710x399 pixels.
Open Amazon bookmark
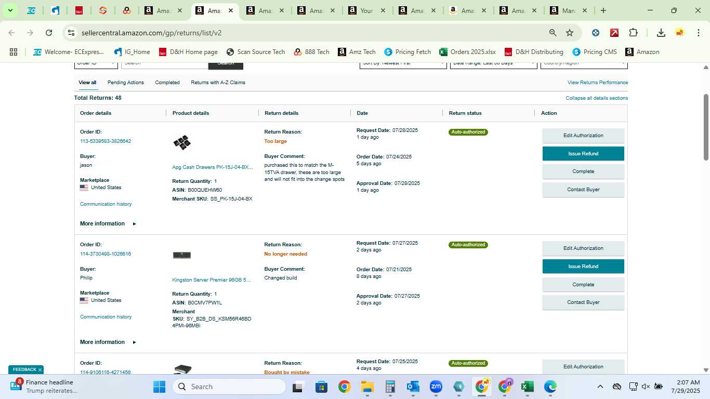[x=642, y=52]
